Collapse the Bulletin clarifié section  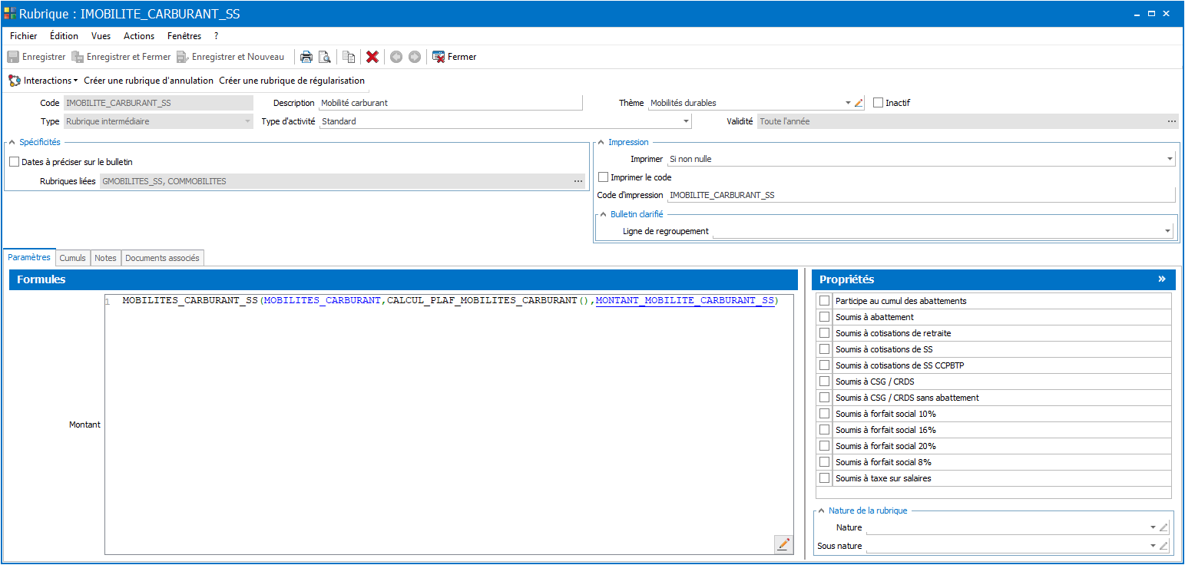point(604,214)
